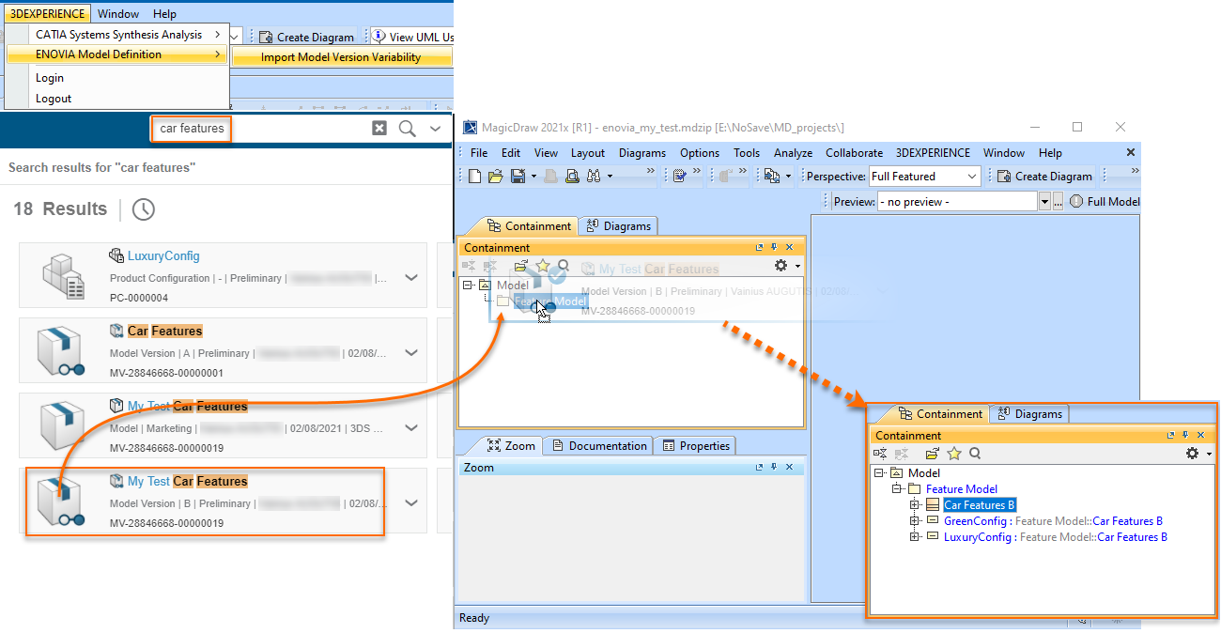This screenshot has height=633, width=1221.
Task: Open 3DEXPERIENCE menu in MagicDraw window
Action: tap(935, 153)
